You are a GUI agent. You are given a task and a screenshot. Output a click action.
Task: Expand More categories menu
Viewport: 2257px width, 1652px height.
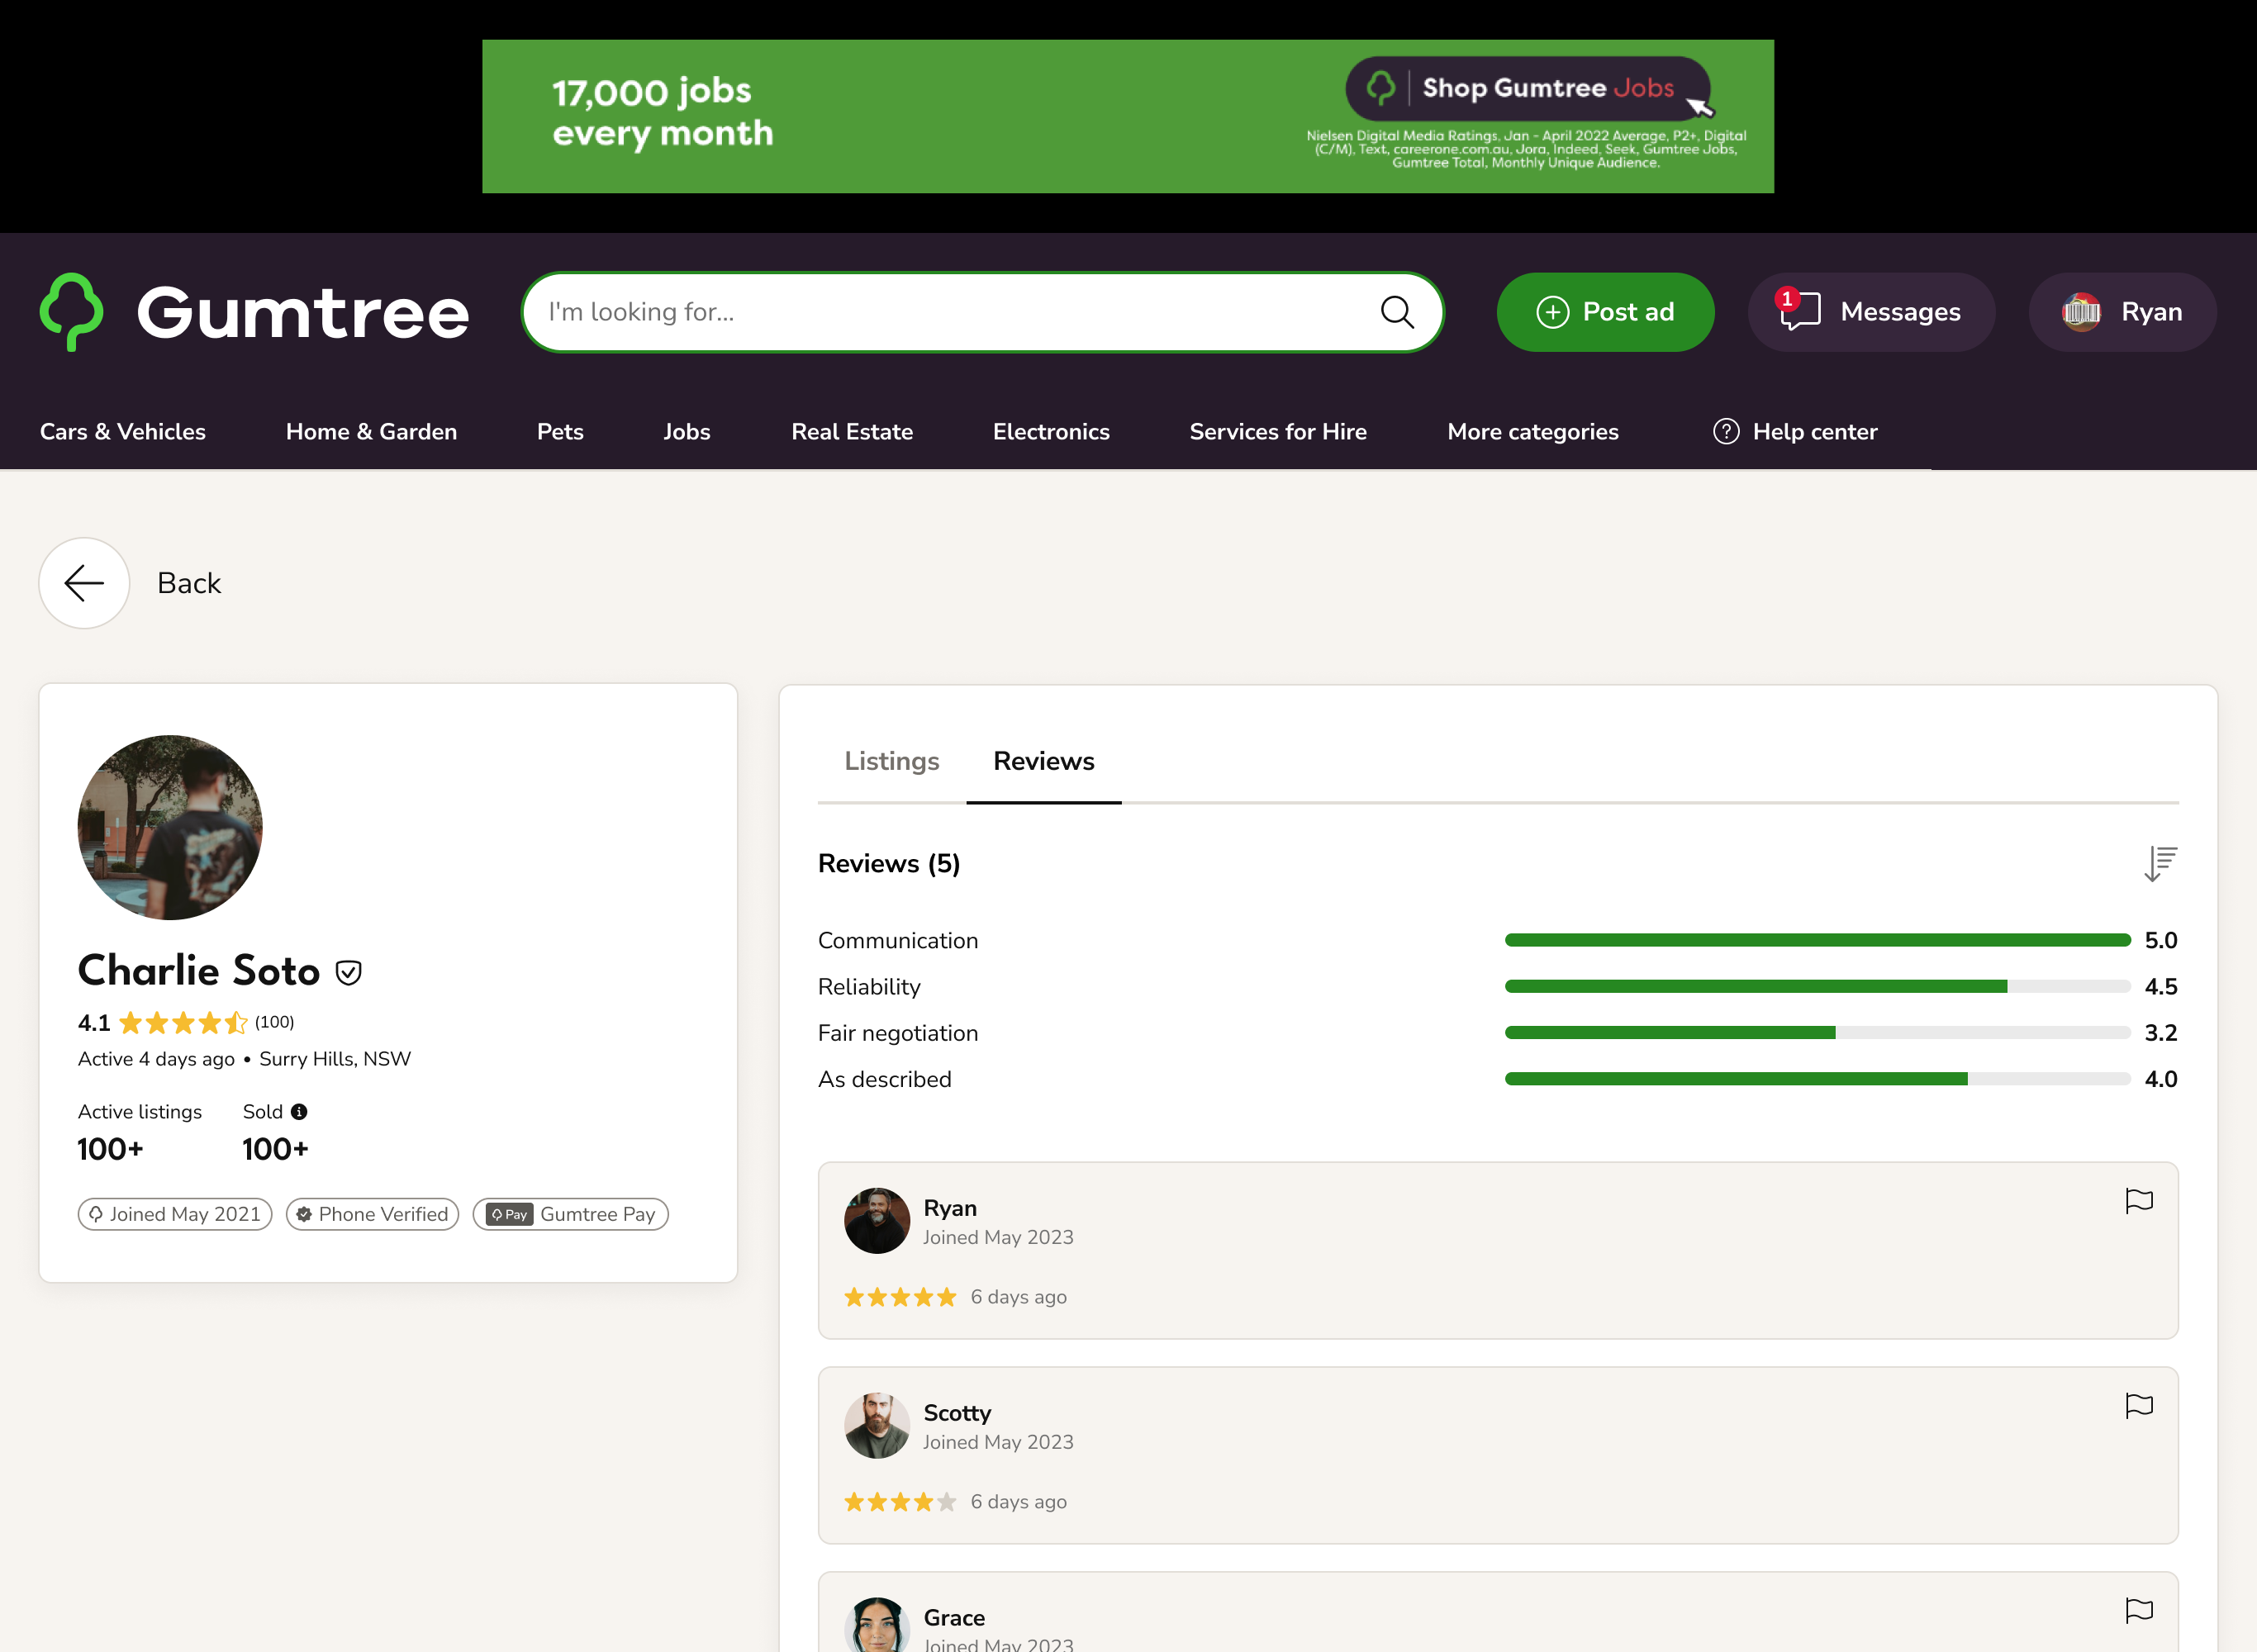pyautogui.click(x=1532, y=432)
